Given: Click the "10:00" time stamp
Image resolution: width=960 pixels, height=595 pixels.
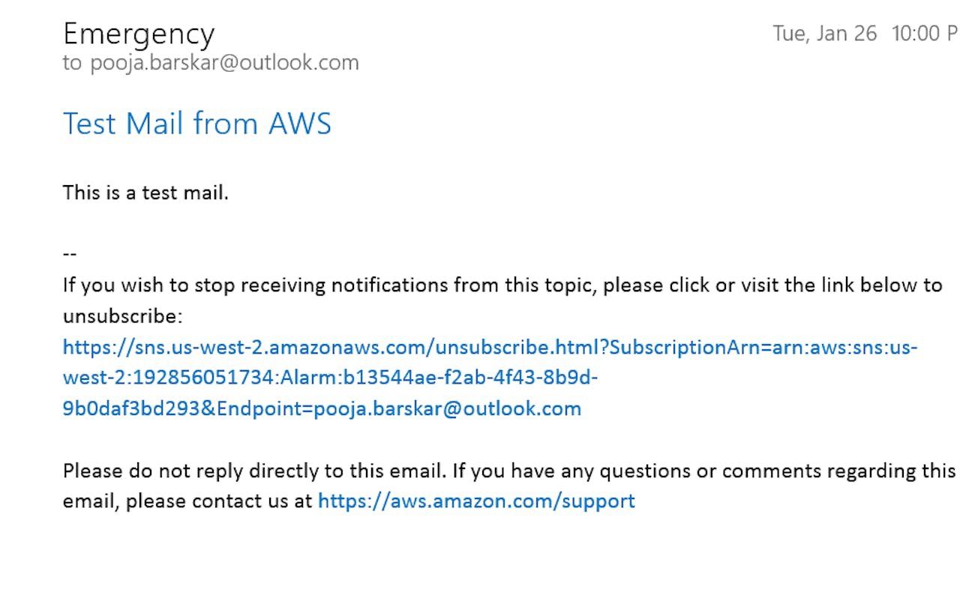Looking at the screenshot, I should coord(915,34).
